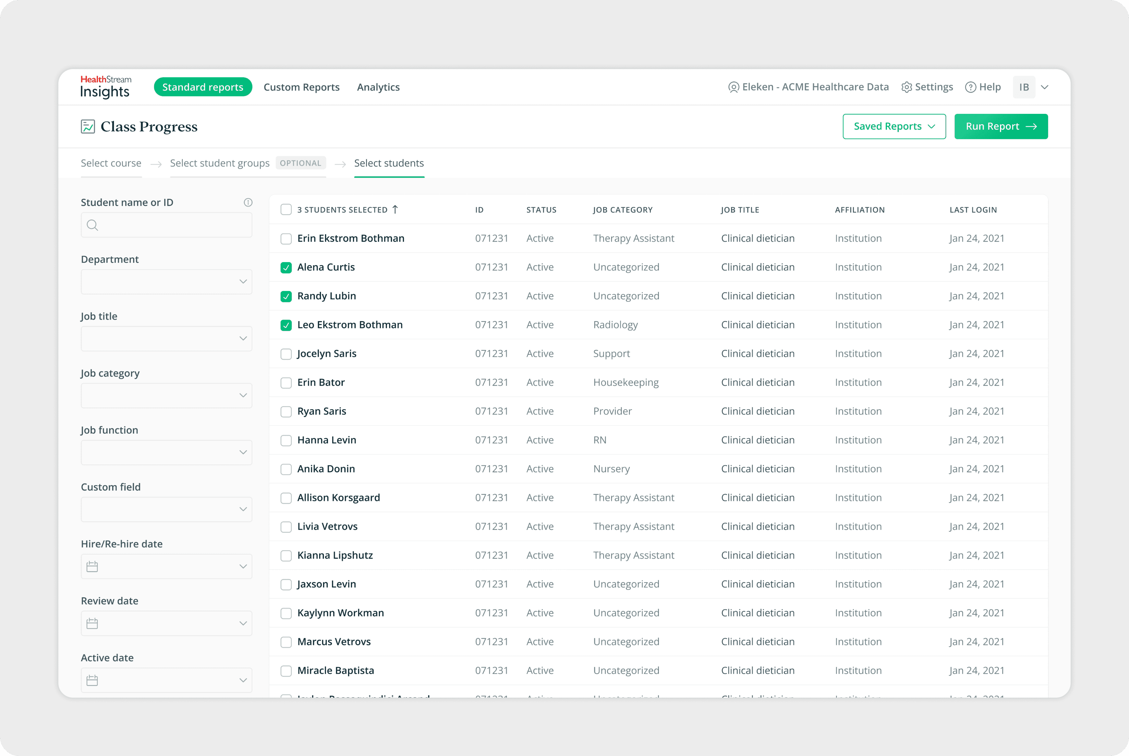Click the Student name or ID field
1129x756 pixels.
pos(174,225)
